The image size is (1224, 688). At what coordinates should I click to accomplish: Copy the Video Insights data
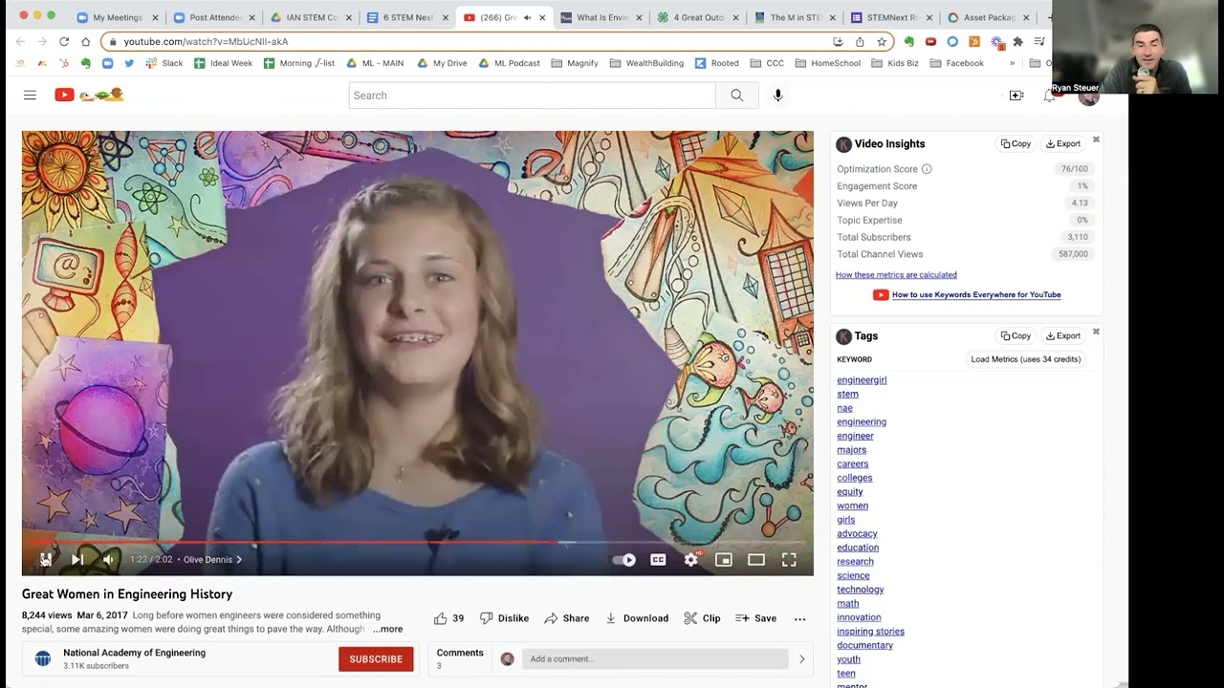1016,144
